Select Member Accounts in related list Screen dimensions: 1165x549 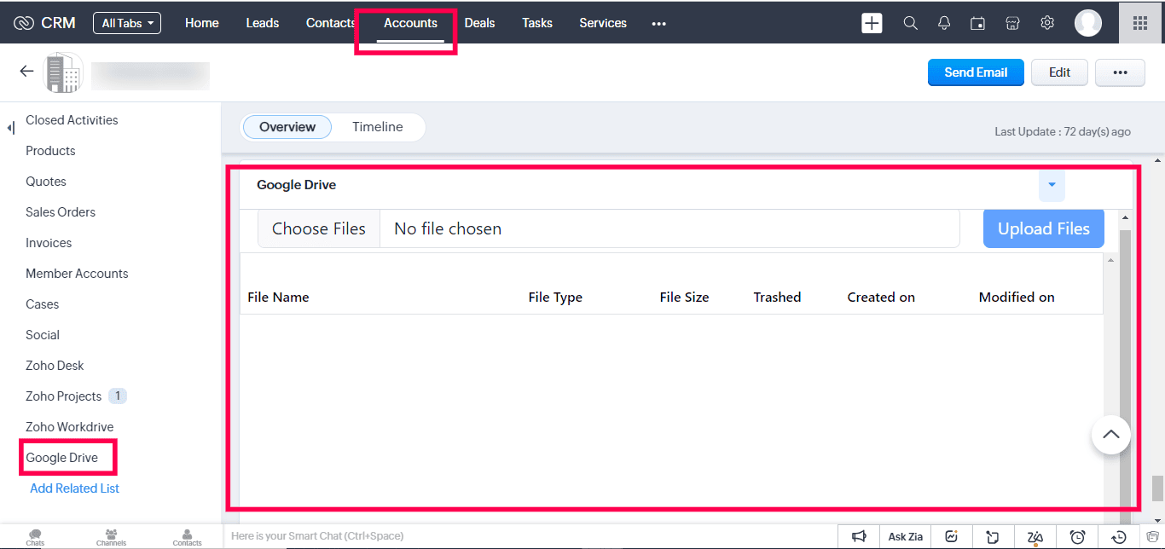tap(77, 274)
